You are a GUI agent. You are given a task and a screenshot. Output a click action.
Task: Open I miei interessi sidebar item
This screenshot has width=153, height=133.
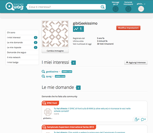(x=22, y=38)
